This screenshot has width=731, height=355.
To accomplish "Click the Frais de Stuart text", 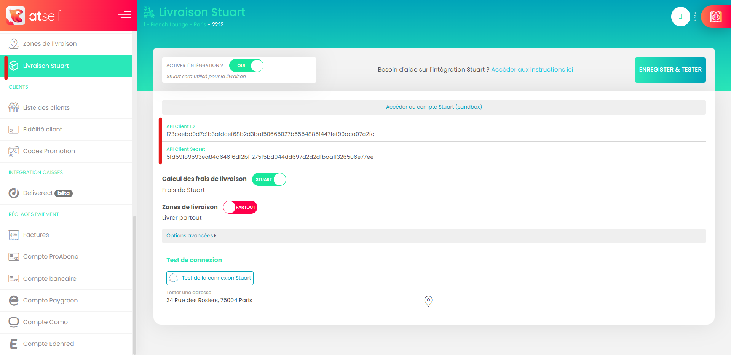I will click(184, 190).
